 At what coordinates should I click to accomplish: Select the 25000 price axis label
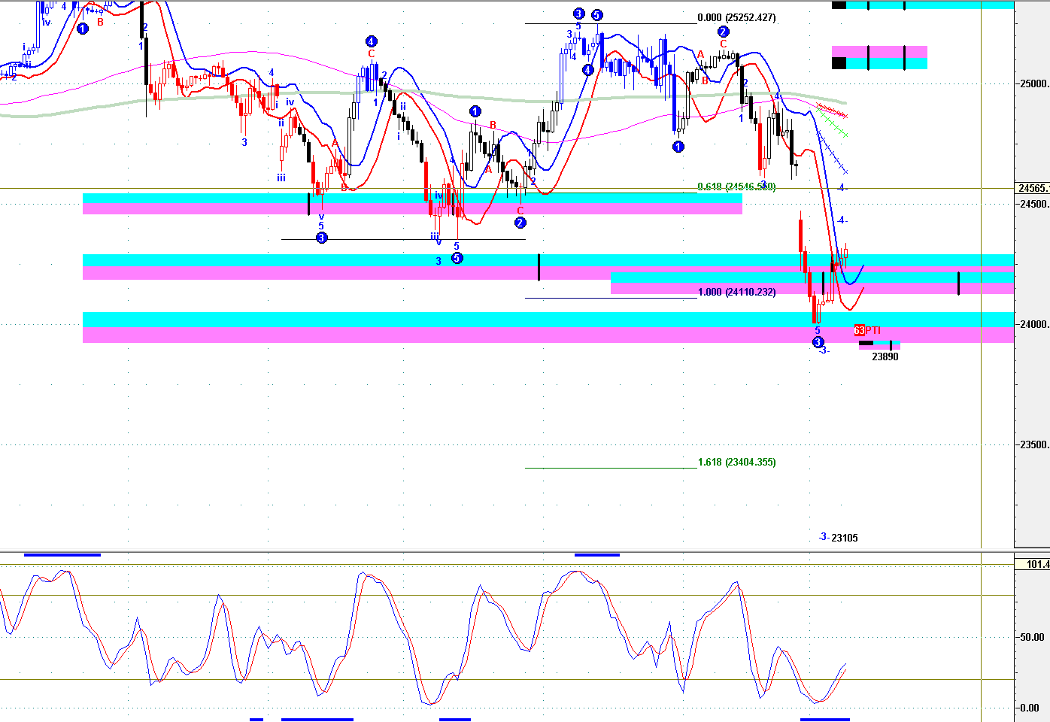point(1033,83)
